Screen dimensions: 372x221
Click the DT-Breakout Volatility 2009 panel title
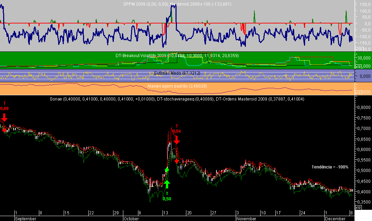[x=177, y=55]
